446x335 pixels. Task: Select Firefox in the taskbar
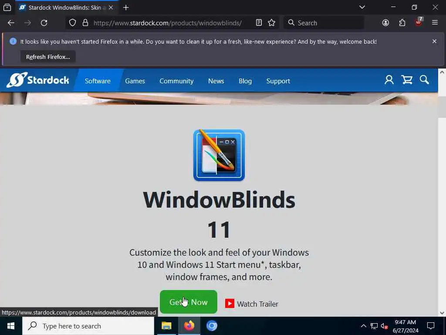(x=189, y=326)
